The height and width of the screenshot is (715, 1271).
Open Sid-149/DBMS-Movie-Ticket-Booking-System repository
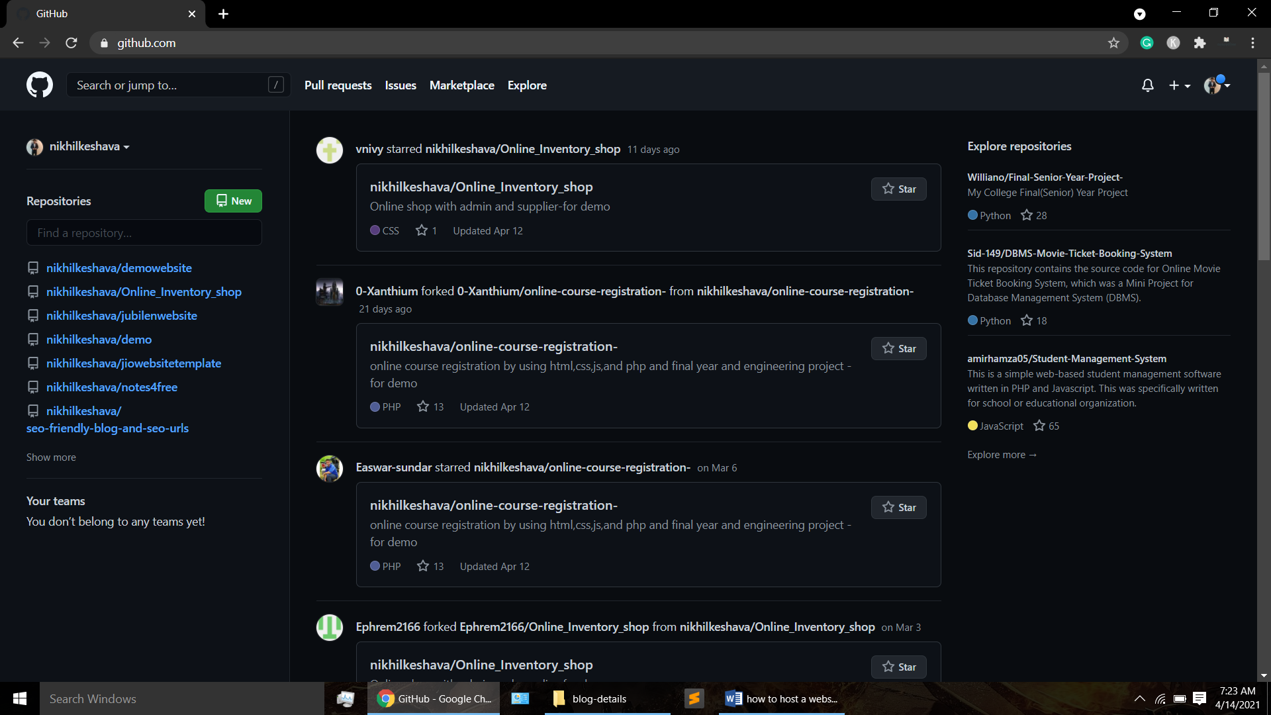pyautogui.click(x=1069, y=254)
